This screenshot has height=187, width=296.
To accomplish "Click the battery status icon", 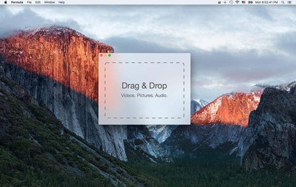I will click(250, 2).
